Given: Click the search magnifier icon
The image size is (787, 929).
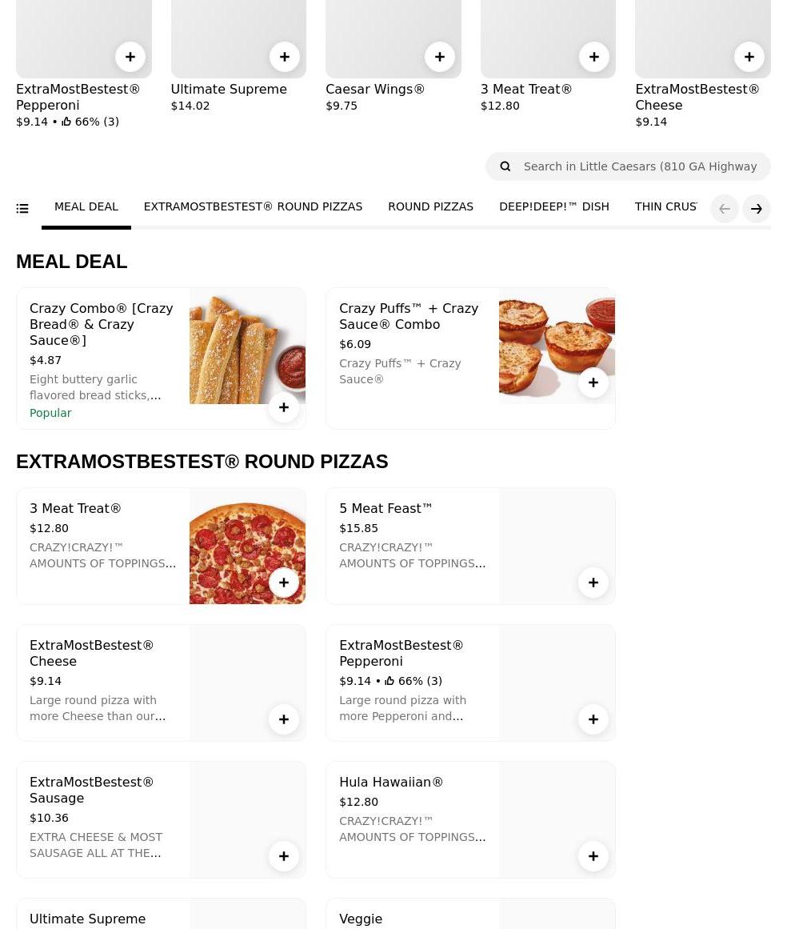Looking at the screenshot, I should (x=505, y=166).
